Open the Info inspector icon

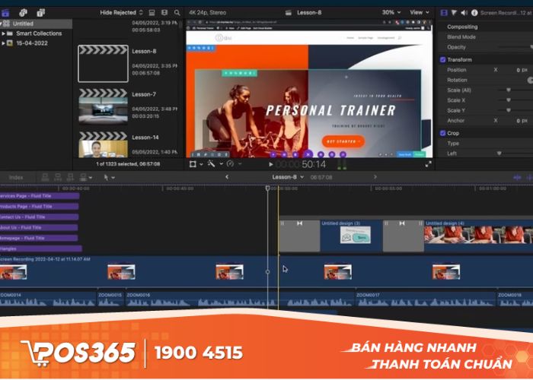pyautogui.click(x=474, y=13)
